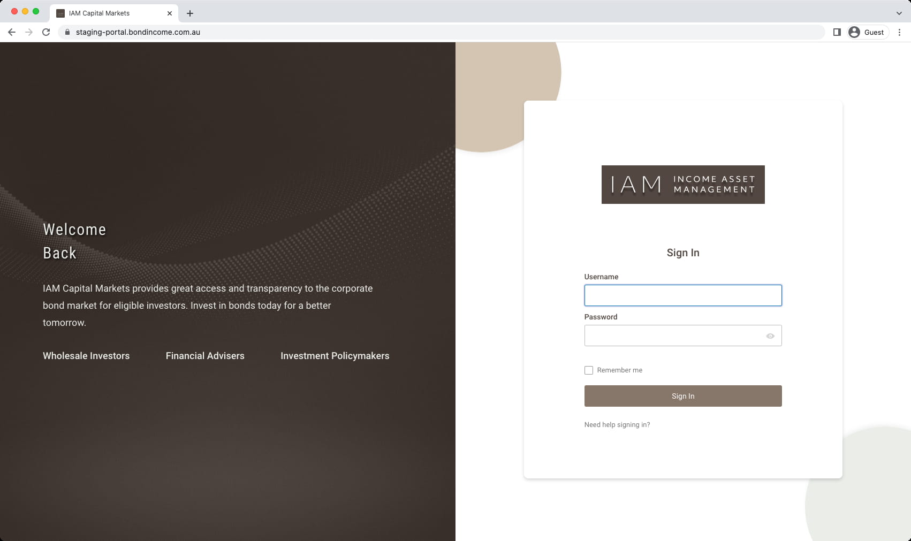Enable the Remember me checkbox

click(589, 370)
